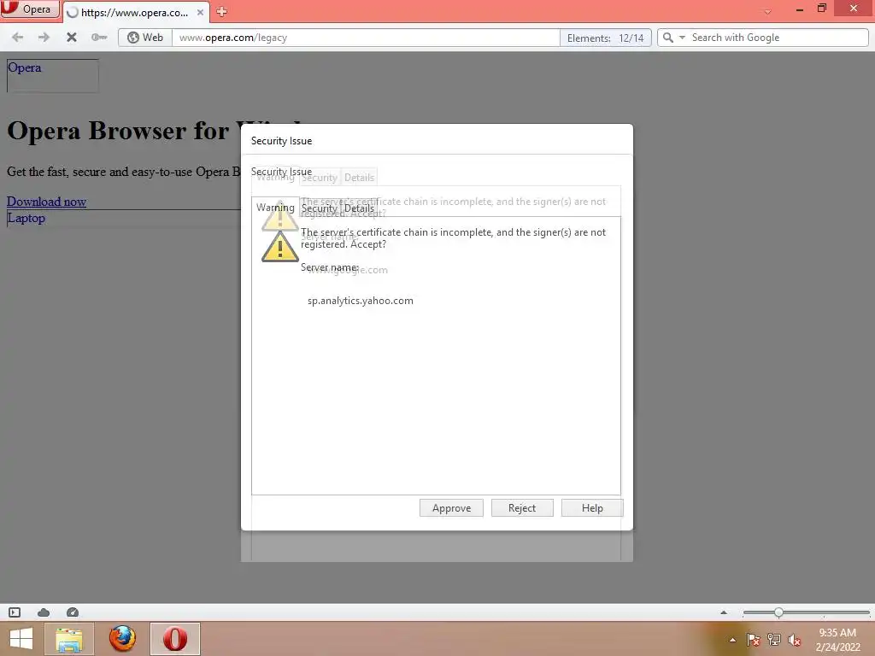The image size is (875, 656).
Task: Open the Windows Start button
Action: pyautogui.click(x=21, y=639)
